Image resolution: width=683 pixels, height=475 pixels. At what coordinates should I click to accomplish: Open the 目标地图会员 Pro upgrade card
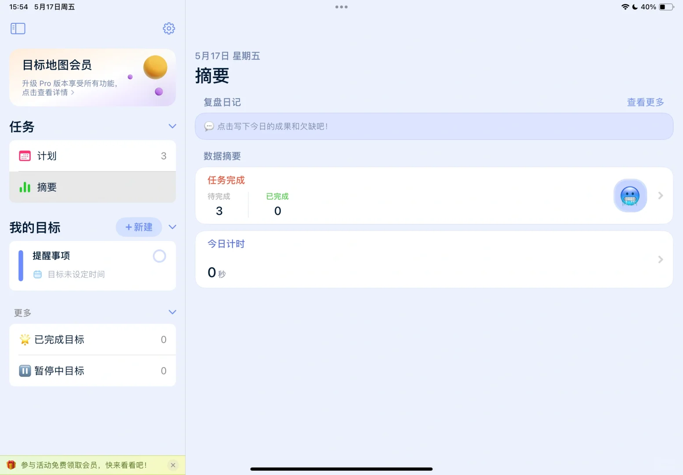92,77
